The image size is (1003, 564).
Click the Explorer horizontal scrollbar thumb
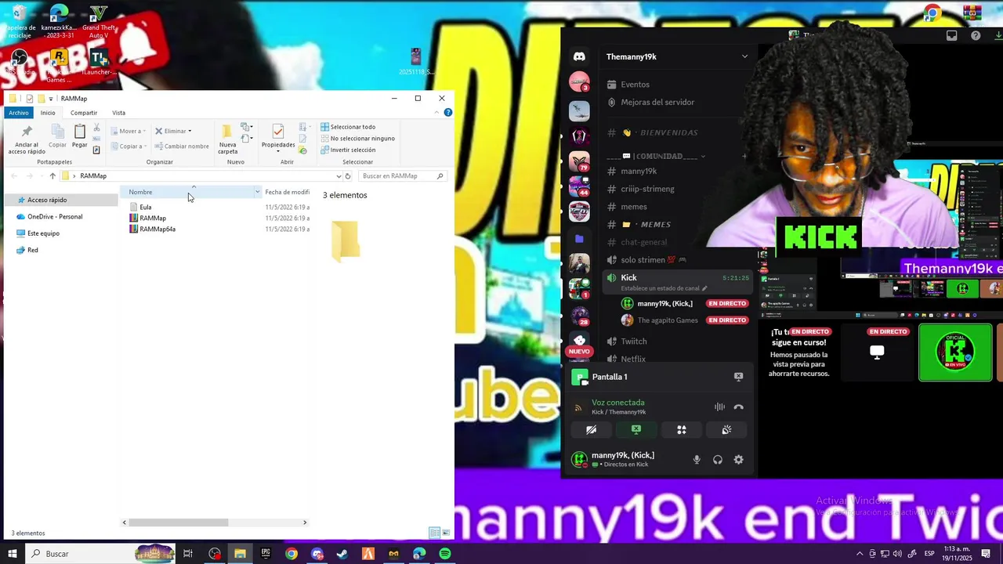click(179, 522)
